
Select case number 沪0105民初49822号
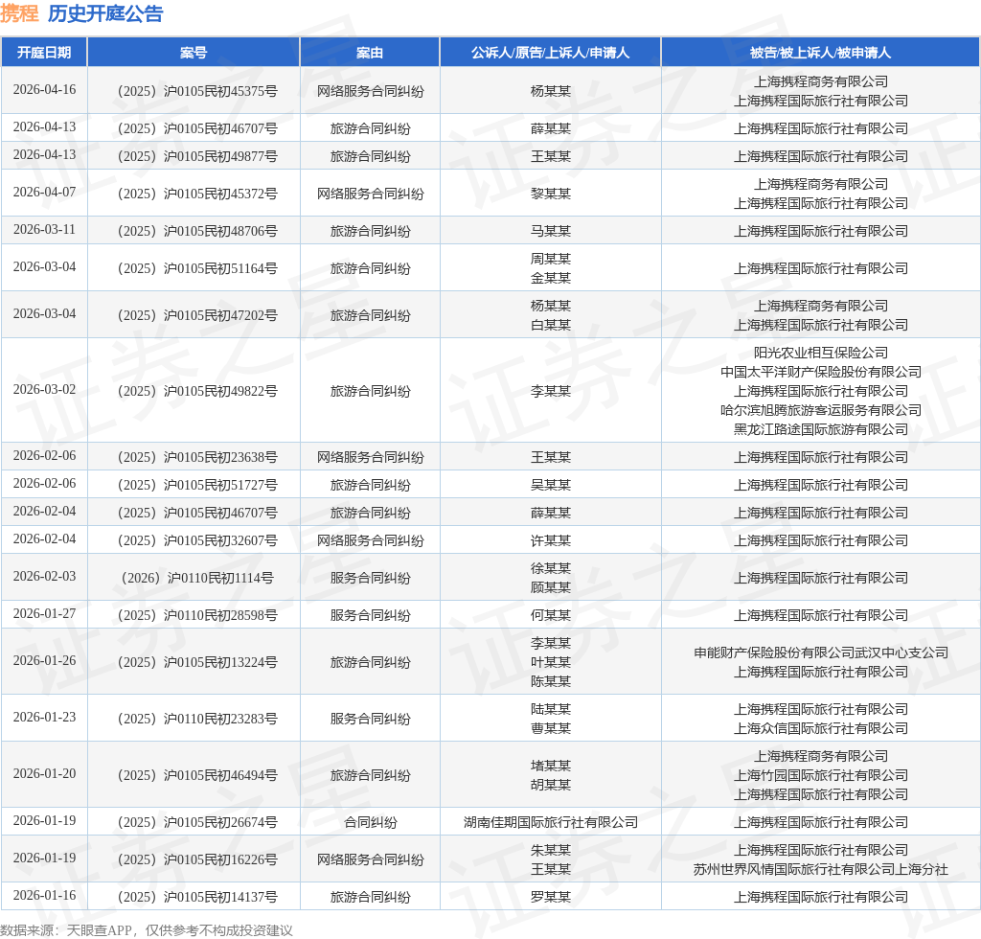pyautogui.click(x=197, y=391)
